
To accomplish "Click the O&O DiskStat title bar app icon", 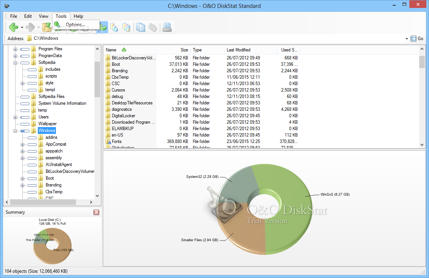I will pyautogui.click(x=6, y=5).
